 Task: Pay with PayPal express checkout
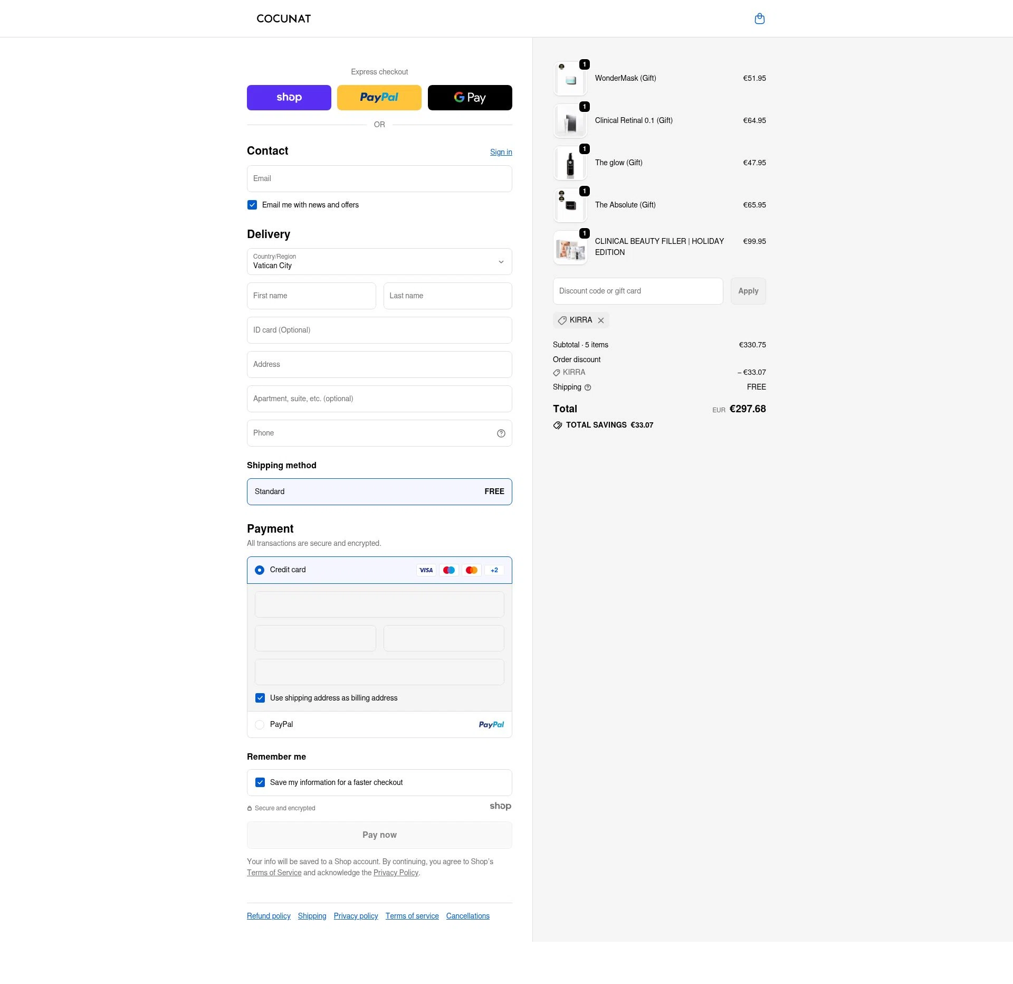pos(379,97)
